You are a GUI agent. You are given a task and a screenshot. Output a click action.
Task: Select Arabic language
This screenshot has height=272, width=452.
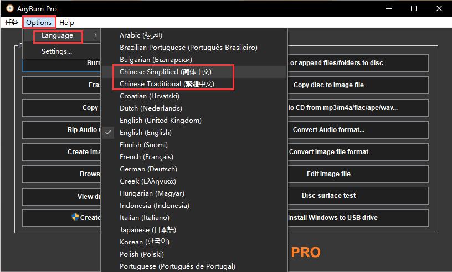[x=194, y=35]
